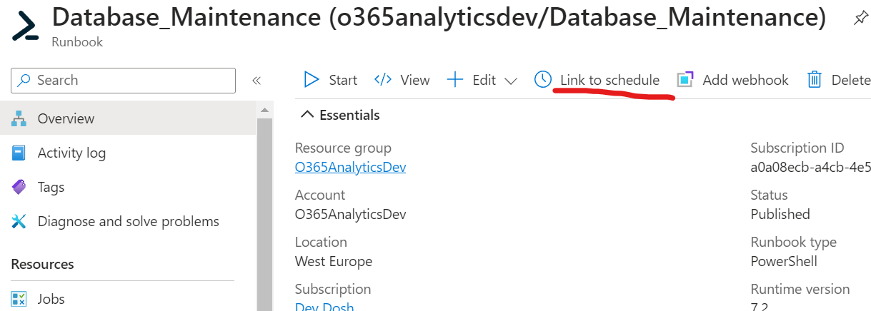Click the PowerShell runbook type value
The image size is (871, 311).
click(784, 261)
